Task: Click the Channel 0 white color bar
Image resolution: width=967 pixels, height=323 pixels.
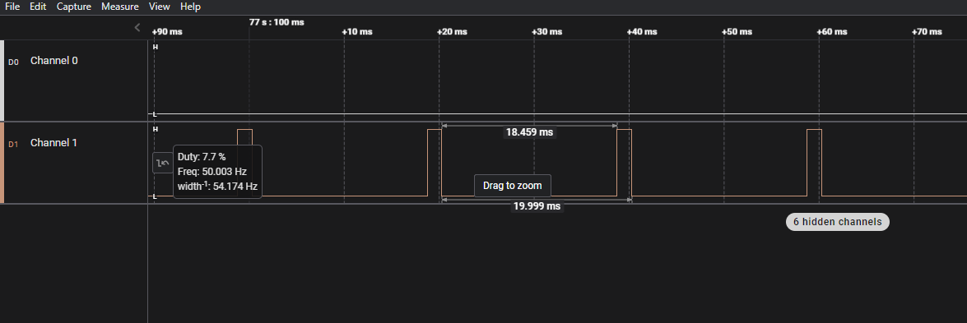Action: (2, 81)
